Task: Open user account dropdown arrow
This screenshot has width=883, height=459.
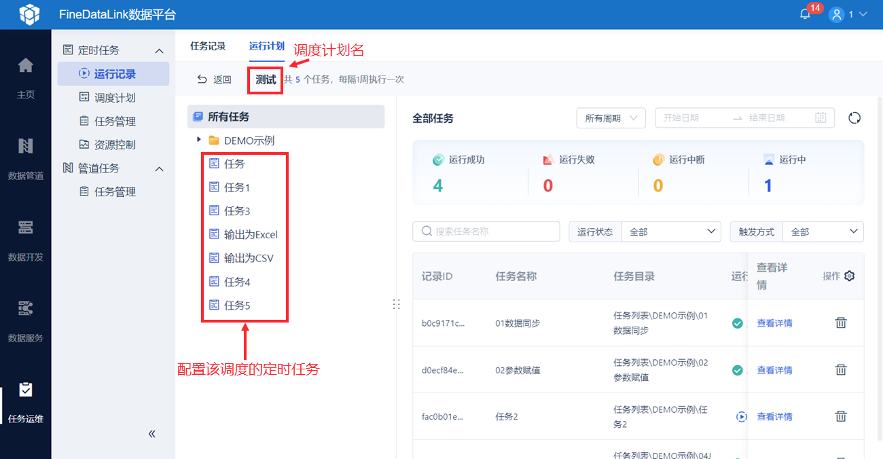Action: (863, 14)
